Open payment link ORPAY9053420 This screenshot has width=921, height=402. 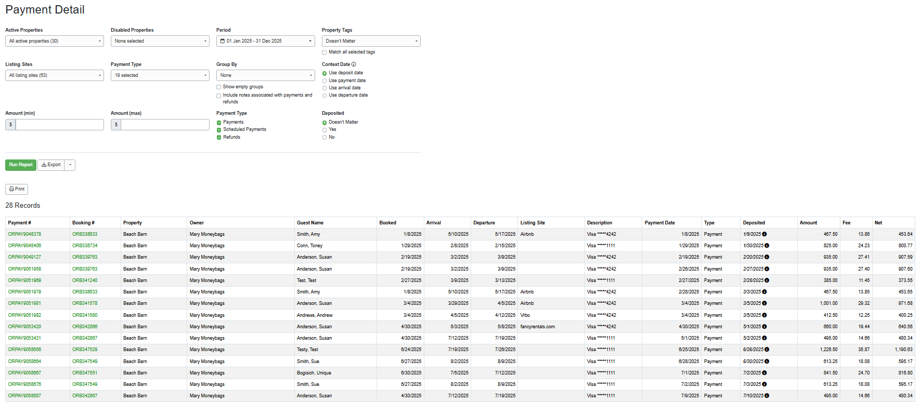coord(24,327)
